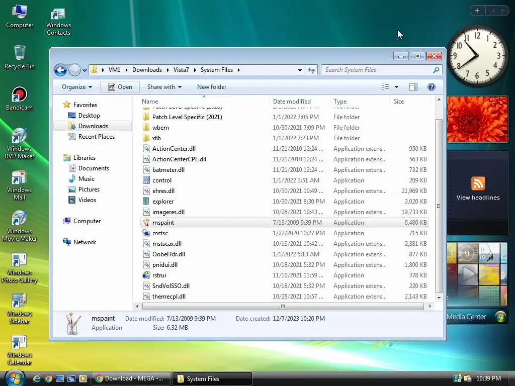Viewport: 515px width, 386px height.
Task: Click the mstsc file icon
Action: [146, 233]
